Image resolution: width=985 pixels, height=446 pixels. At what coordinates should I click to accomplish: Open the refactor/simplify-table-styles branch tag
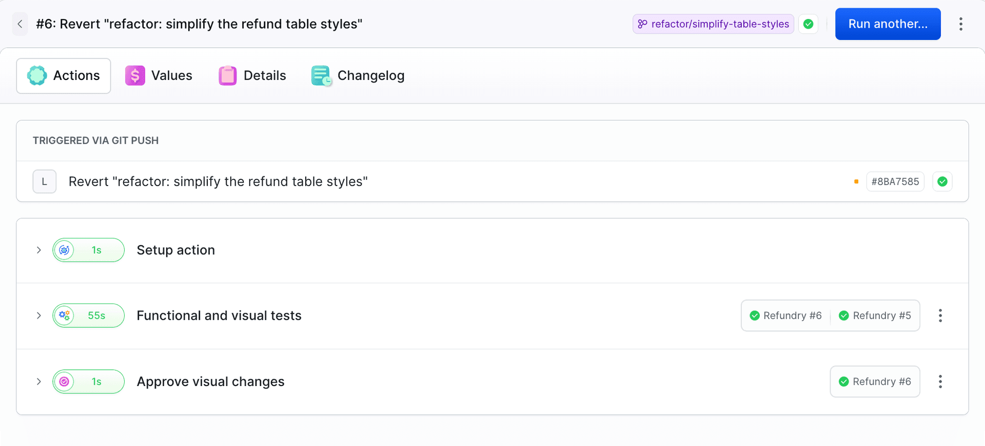point(713,24)
